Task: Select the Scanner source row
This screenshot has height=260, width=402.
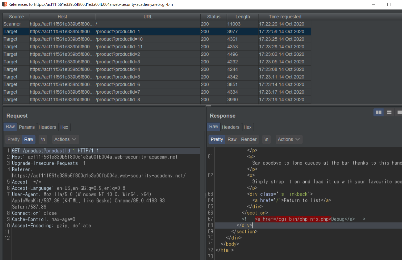Action: pyautogui.click(x=12, y=24)
